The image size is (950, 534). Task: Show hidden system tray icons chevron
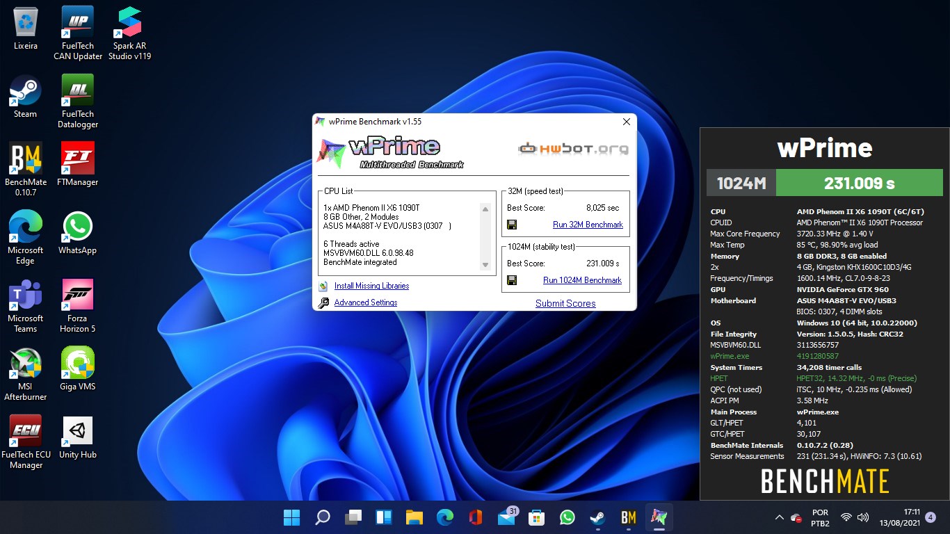[779, 517]
